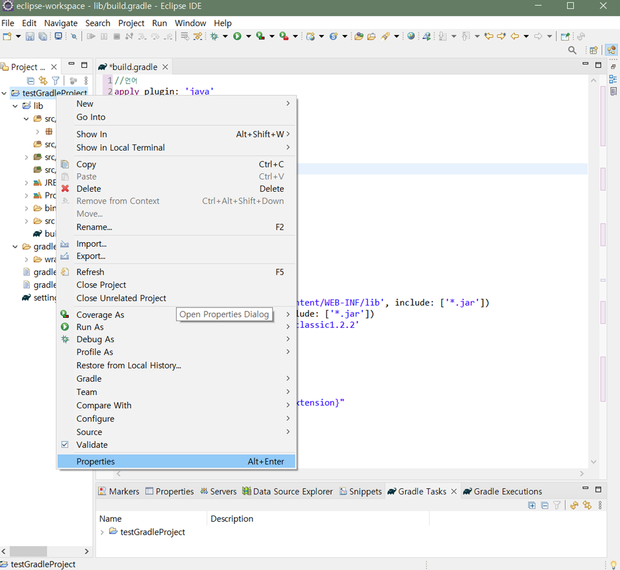The width and height of the screenshot is (620, 570).
Task: Select Refresh in context menu
Action: pyautogui.click(x=176, y=272)
